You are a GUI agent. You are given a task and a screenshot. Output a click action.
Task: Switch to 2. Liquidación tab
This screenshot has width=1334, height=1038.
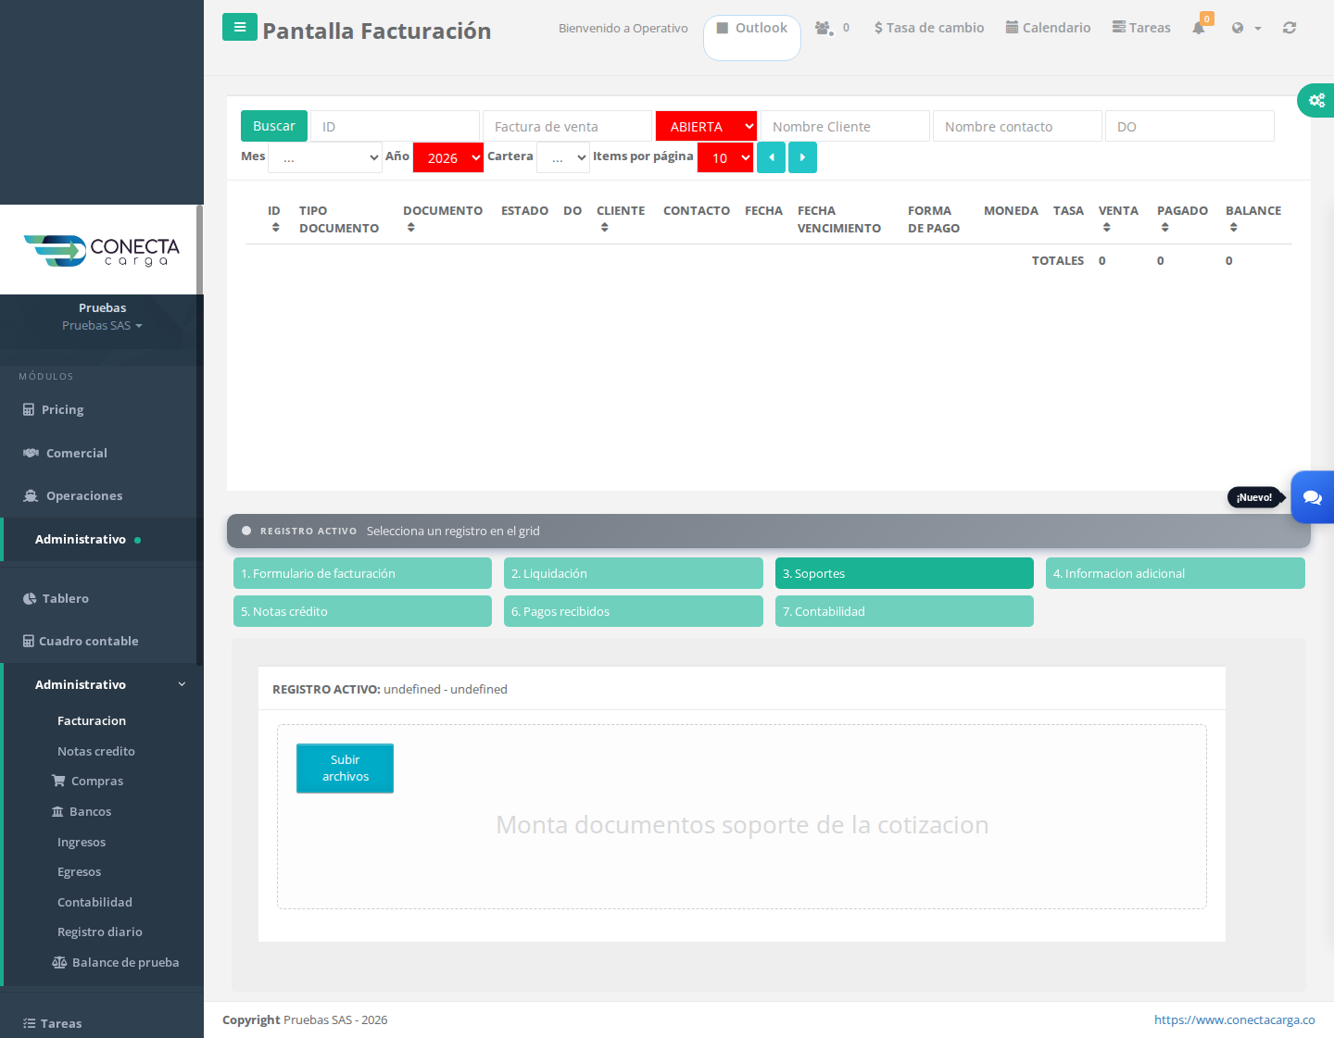click(x=634, y=573)
